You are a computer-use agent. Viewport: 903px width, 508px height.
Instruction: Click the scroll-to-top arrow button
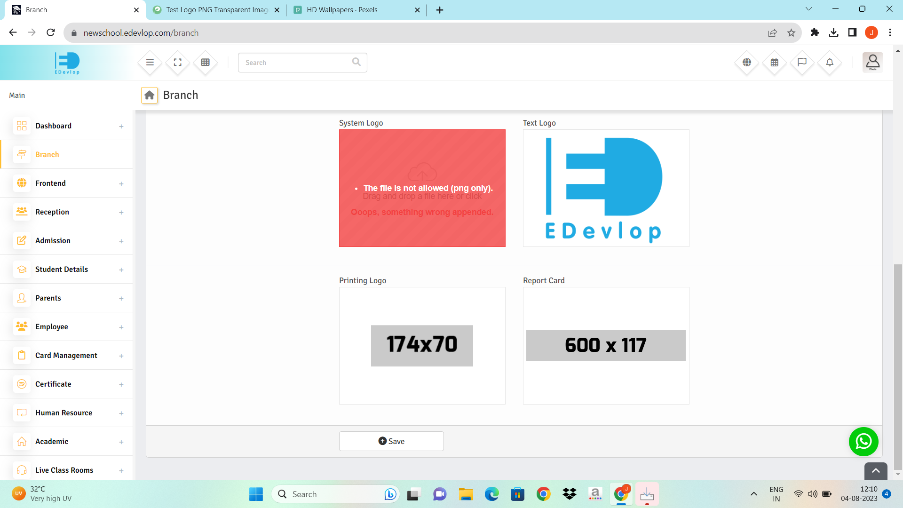click(x=876, y=471)
